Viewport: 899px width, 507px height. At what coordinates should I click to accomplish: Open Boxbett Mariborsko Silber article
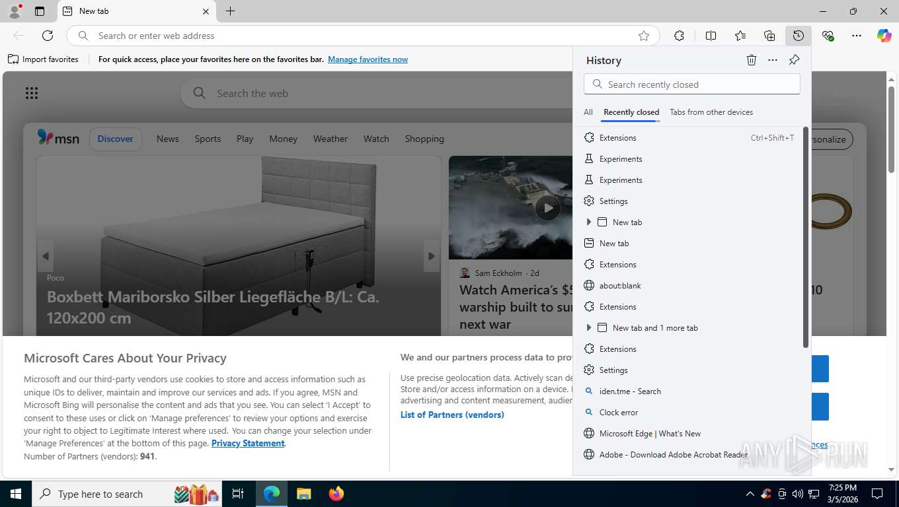click(213, 307)
